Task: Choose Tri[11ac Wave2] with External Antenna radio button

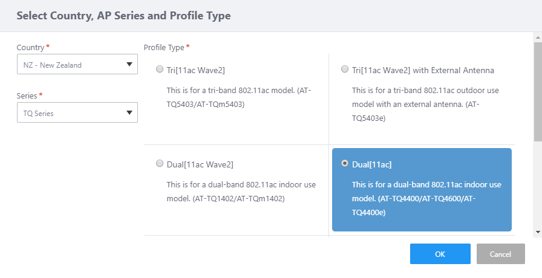Action: point(345,69)
